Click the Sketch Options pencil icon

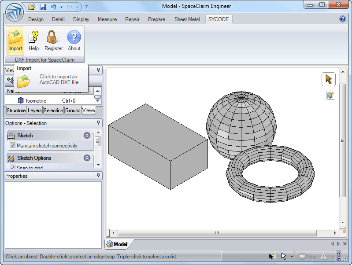coord(11,158)
